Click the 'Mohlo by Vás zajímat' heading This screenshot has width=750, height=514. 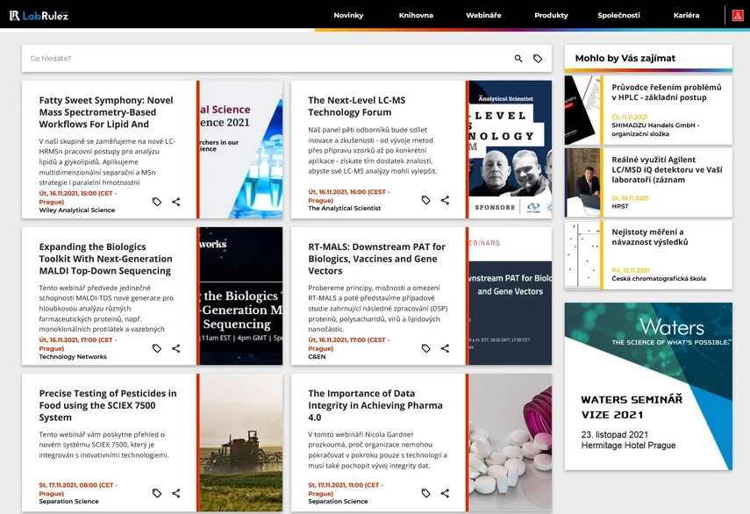click(625, 58)
